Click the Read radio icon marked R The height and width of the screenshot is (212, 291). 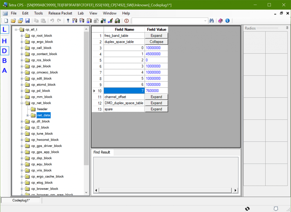click(75, 21)
